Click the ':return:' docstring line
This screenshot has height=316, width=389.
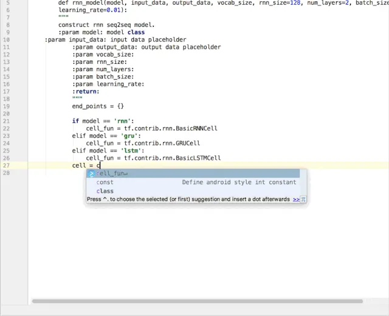[86, 92]
